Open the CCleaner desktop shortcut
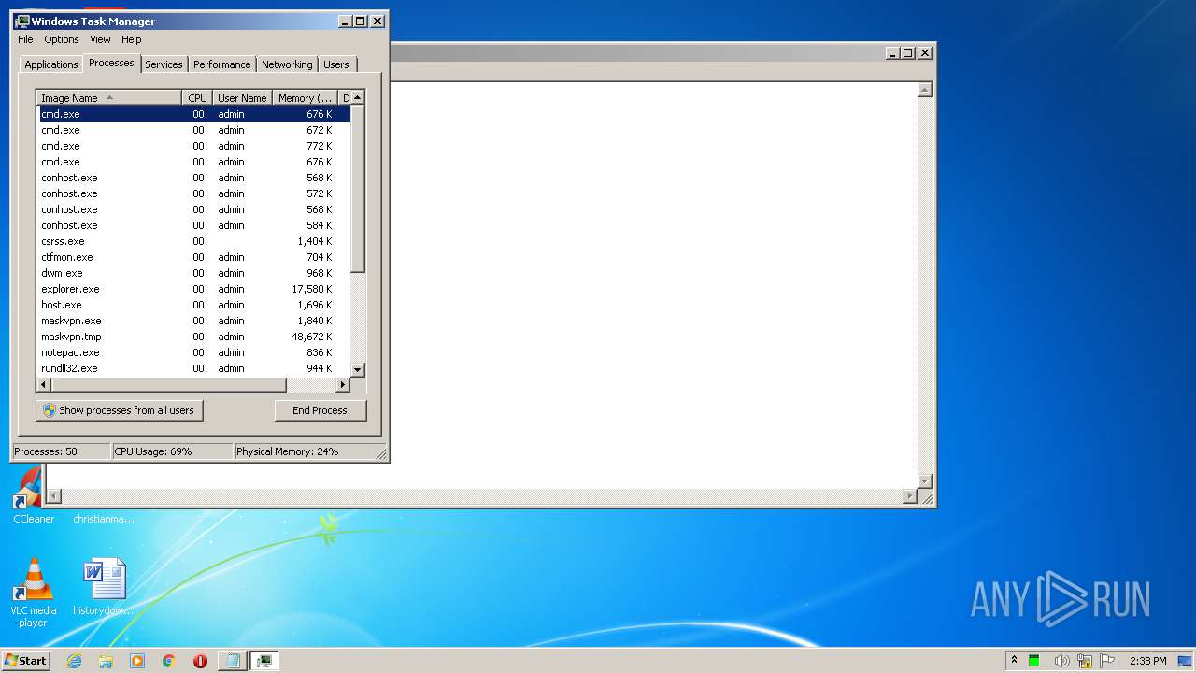The height and width of the screenshot is (673, 1196). coord(33,495)
